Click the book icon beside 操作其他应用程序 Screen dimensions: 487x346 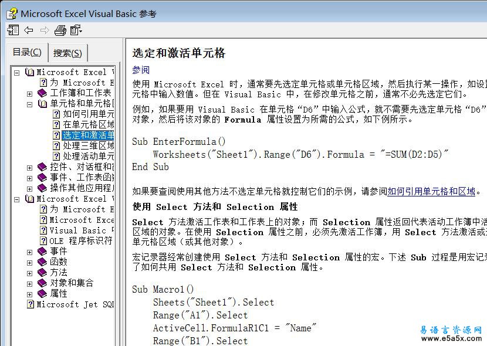click(42, 188)
